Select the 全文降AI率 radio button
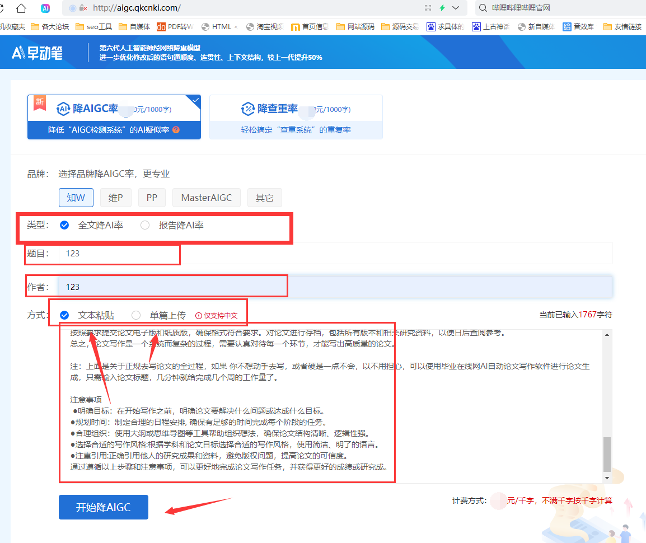 click(64, 226)
